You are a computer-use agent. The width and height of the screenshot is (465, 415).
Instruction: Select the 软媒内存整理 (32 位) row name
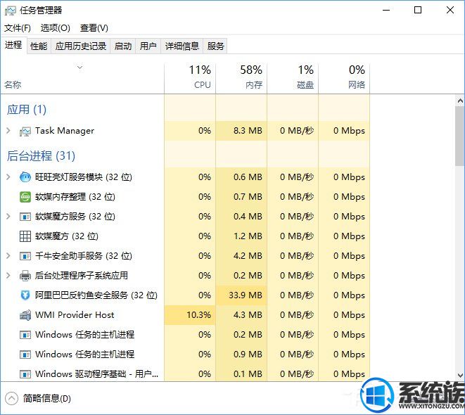click(75, 196)
